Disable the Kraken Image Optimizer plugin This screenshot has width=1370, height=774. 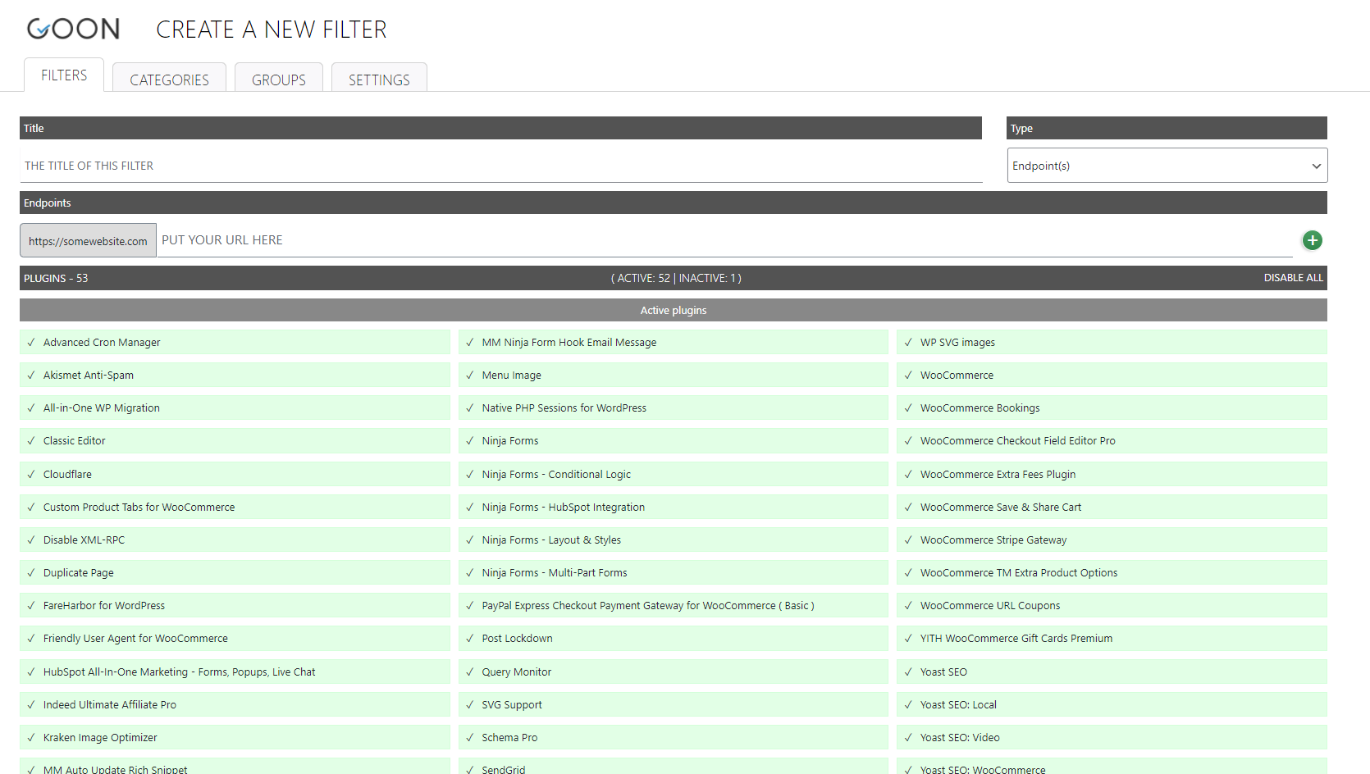coord(235,738)
